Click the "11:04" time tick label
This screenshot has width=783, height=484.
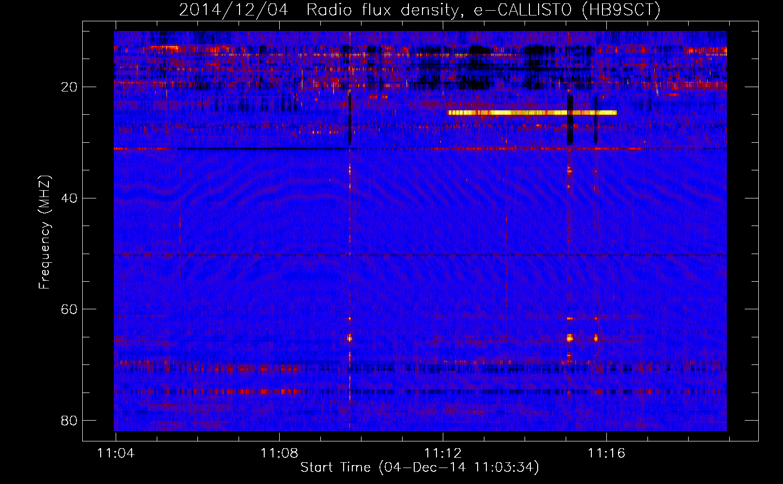(x=116, y=454)
